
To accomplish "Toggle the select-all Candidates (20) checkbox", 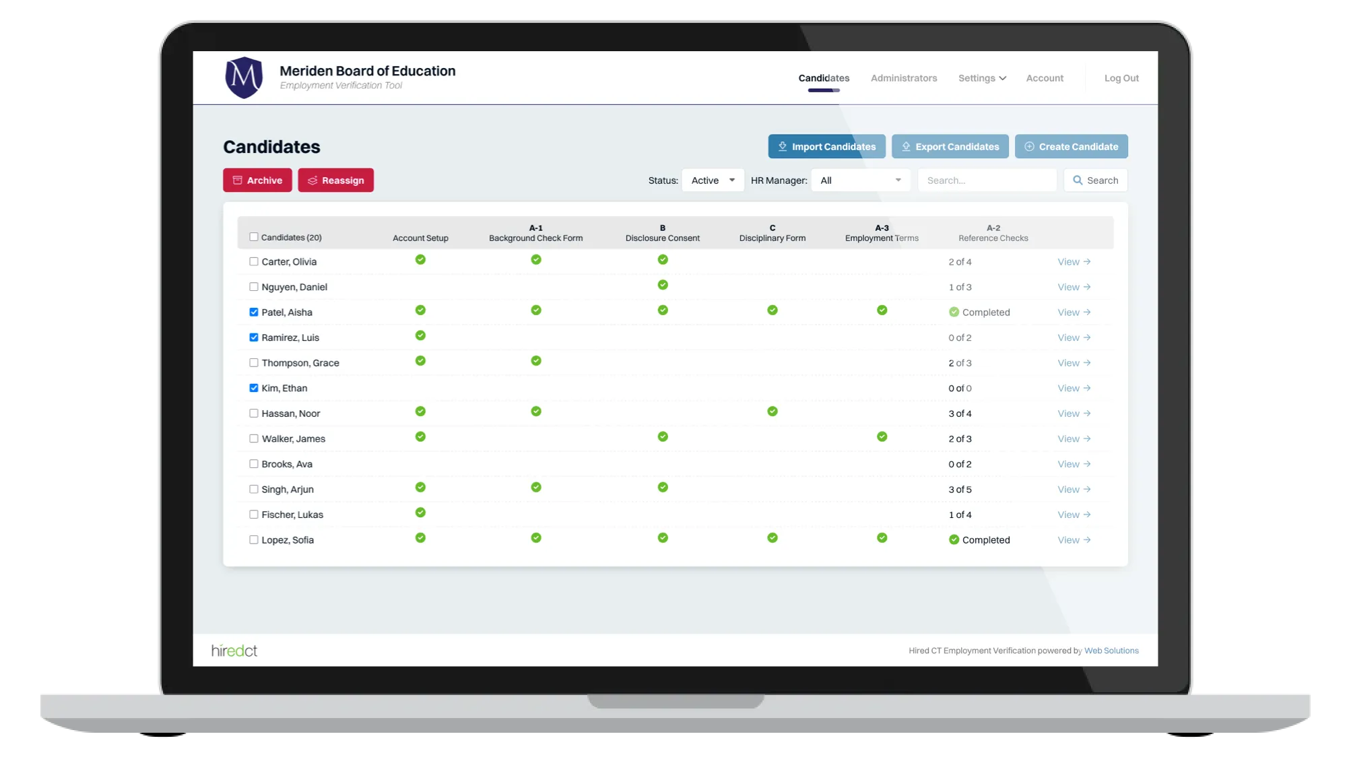I will click(x=254, y=237).
